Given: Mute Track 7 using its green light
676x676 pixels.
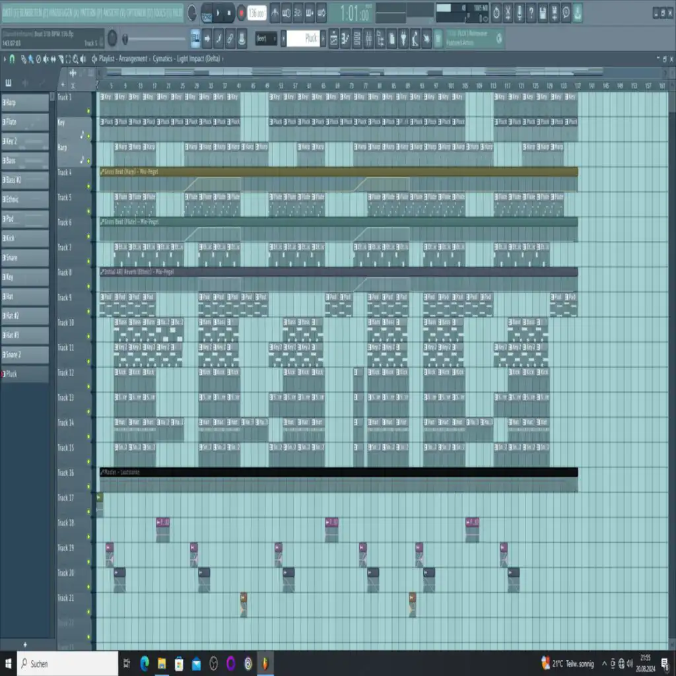Looking at the screenshot, I should [89, 261].
